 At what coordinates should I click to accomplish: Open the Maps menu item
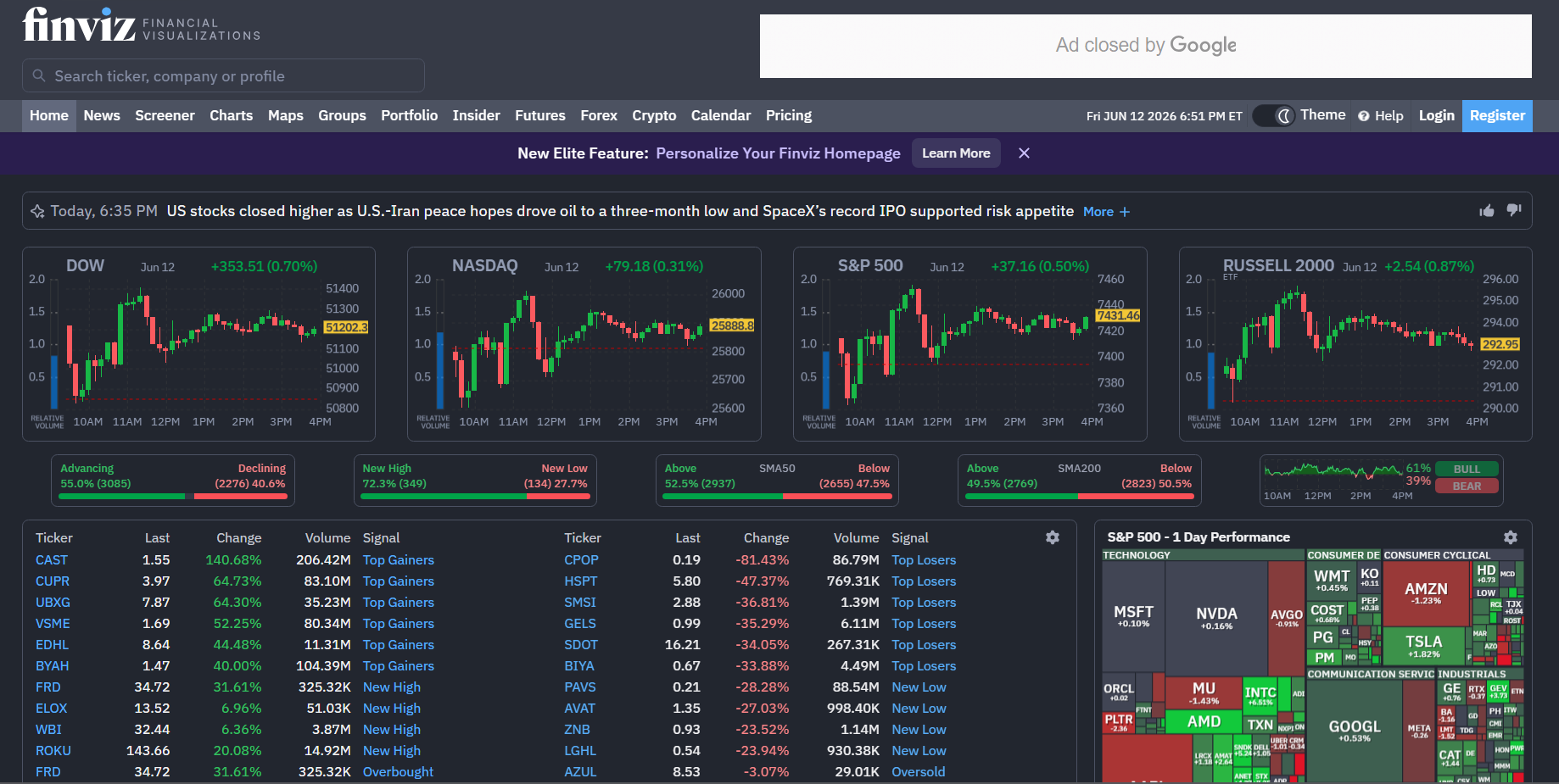click(285, 115)
